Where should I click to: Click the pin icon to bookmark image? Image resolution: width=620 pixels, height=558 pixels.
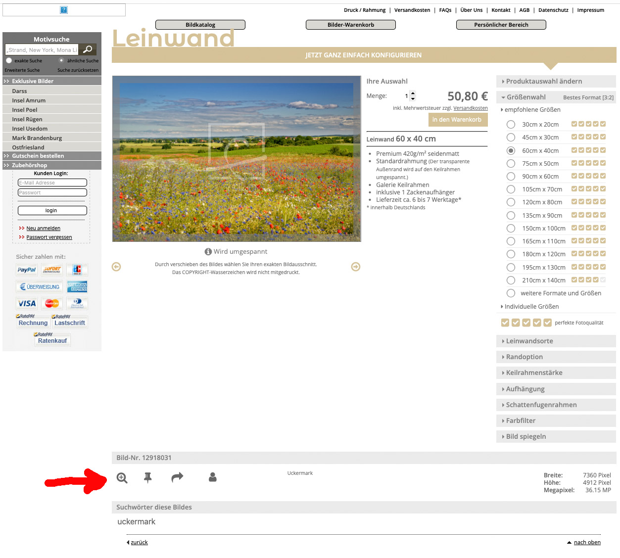(147, 477)
